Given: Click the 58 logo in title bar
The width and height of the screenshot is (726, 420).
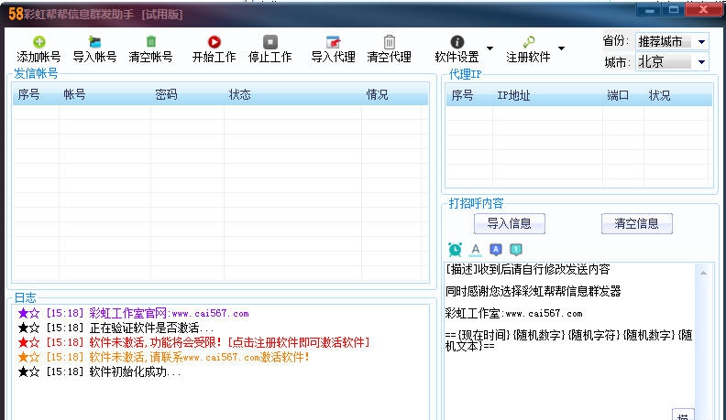Looking at the screenshot, I should (16, 14).
